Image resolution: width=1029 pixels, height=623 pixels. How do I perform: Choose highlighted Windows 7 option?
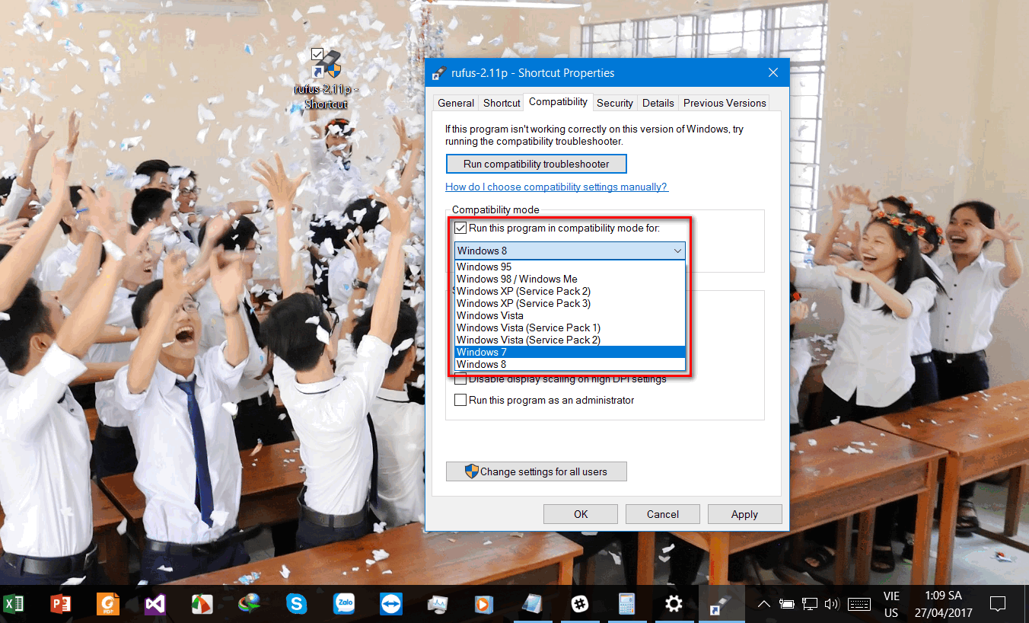click(570, 352)
